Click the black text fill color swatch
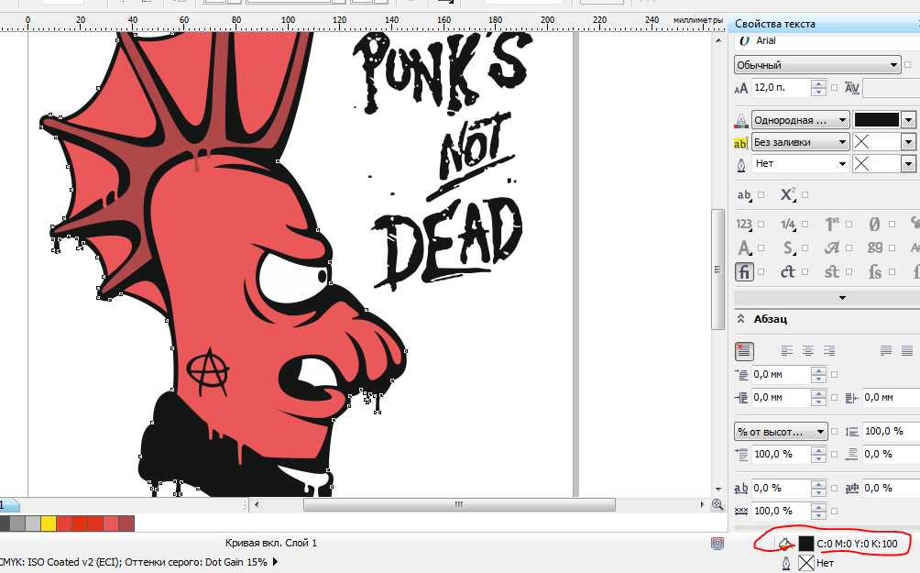This screenshot has height=573, width=920. (876, 120)
